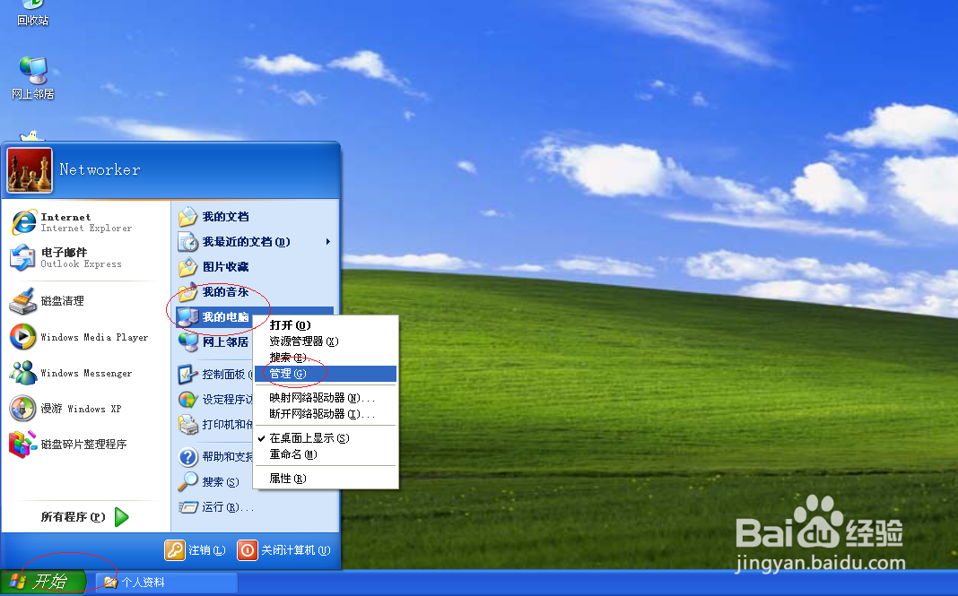
Task: Choose 属性 in context menu
Action: point(326,479)
